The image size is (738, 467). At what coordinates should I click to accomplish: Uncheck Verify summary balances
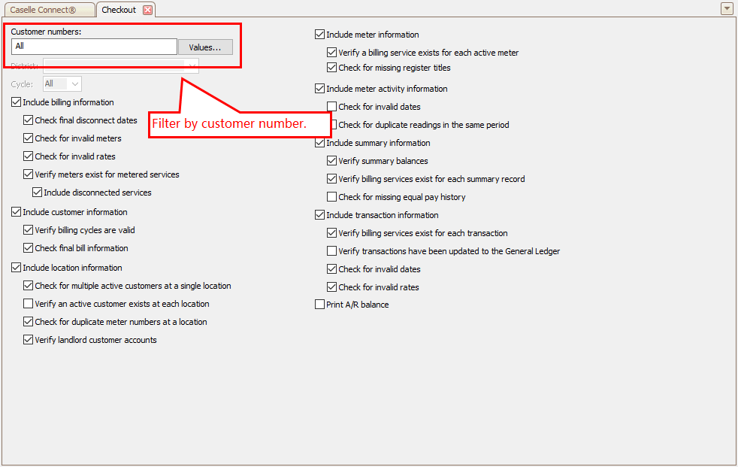point(332,161)
